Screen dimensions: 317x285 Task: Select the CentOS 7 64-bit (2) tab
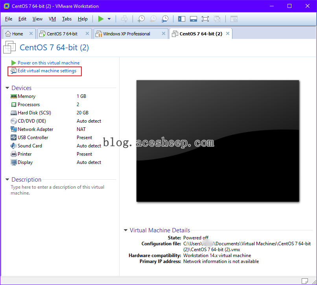pyautogui.click(x=201, y=34)
